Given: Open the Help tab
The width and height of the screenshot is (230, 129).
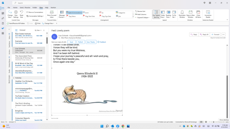Looking at the screenshot, I should 46,7.
